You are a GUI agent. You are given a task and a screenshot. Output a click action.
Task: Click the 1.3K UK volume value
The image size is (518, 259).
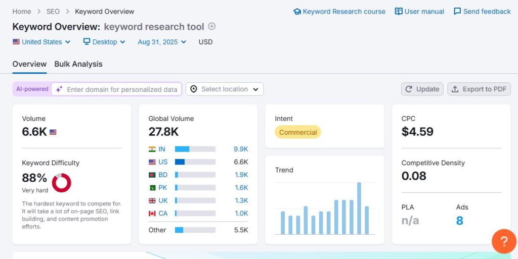coord(241,200)
